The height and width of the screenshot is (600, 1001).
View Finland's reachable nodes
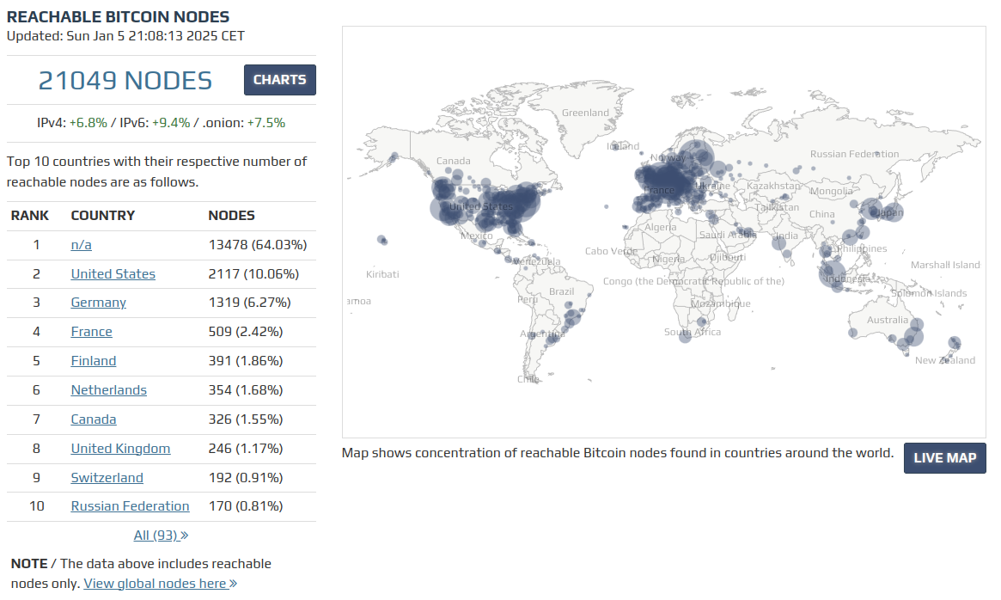(x=93, y=360)
